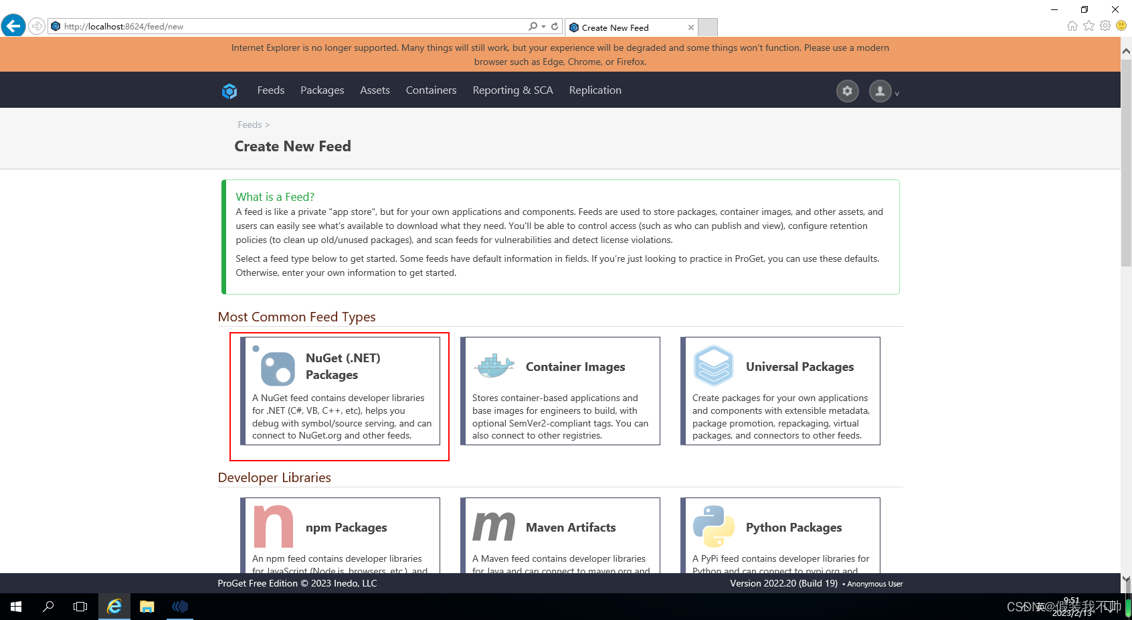
Task: Click the Internet Explorer unsupported warning banner
Action: point(560,55)
